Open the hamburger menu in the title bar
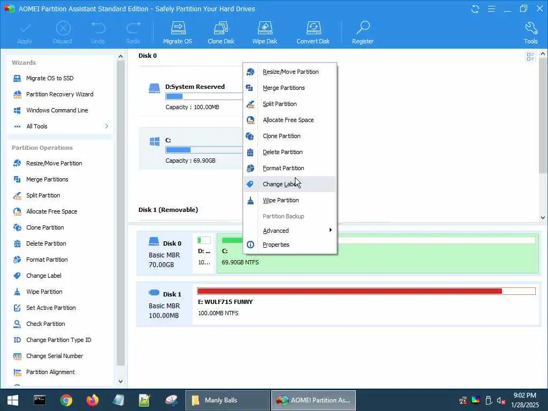This screenshot has width=548, height=411. click(491, 9)
